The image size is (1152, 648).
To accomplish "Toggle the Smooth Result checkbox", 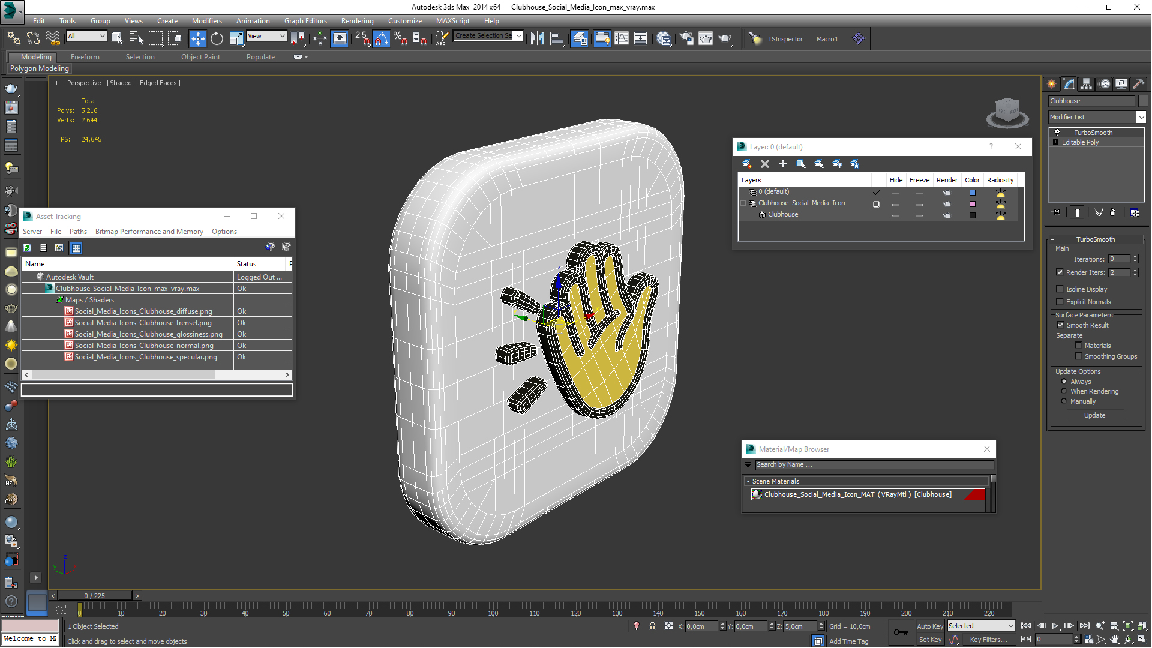I will [1060, 325].
